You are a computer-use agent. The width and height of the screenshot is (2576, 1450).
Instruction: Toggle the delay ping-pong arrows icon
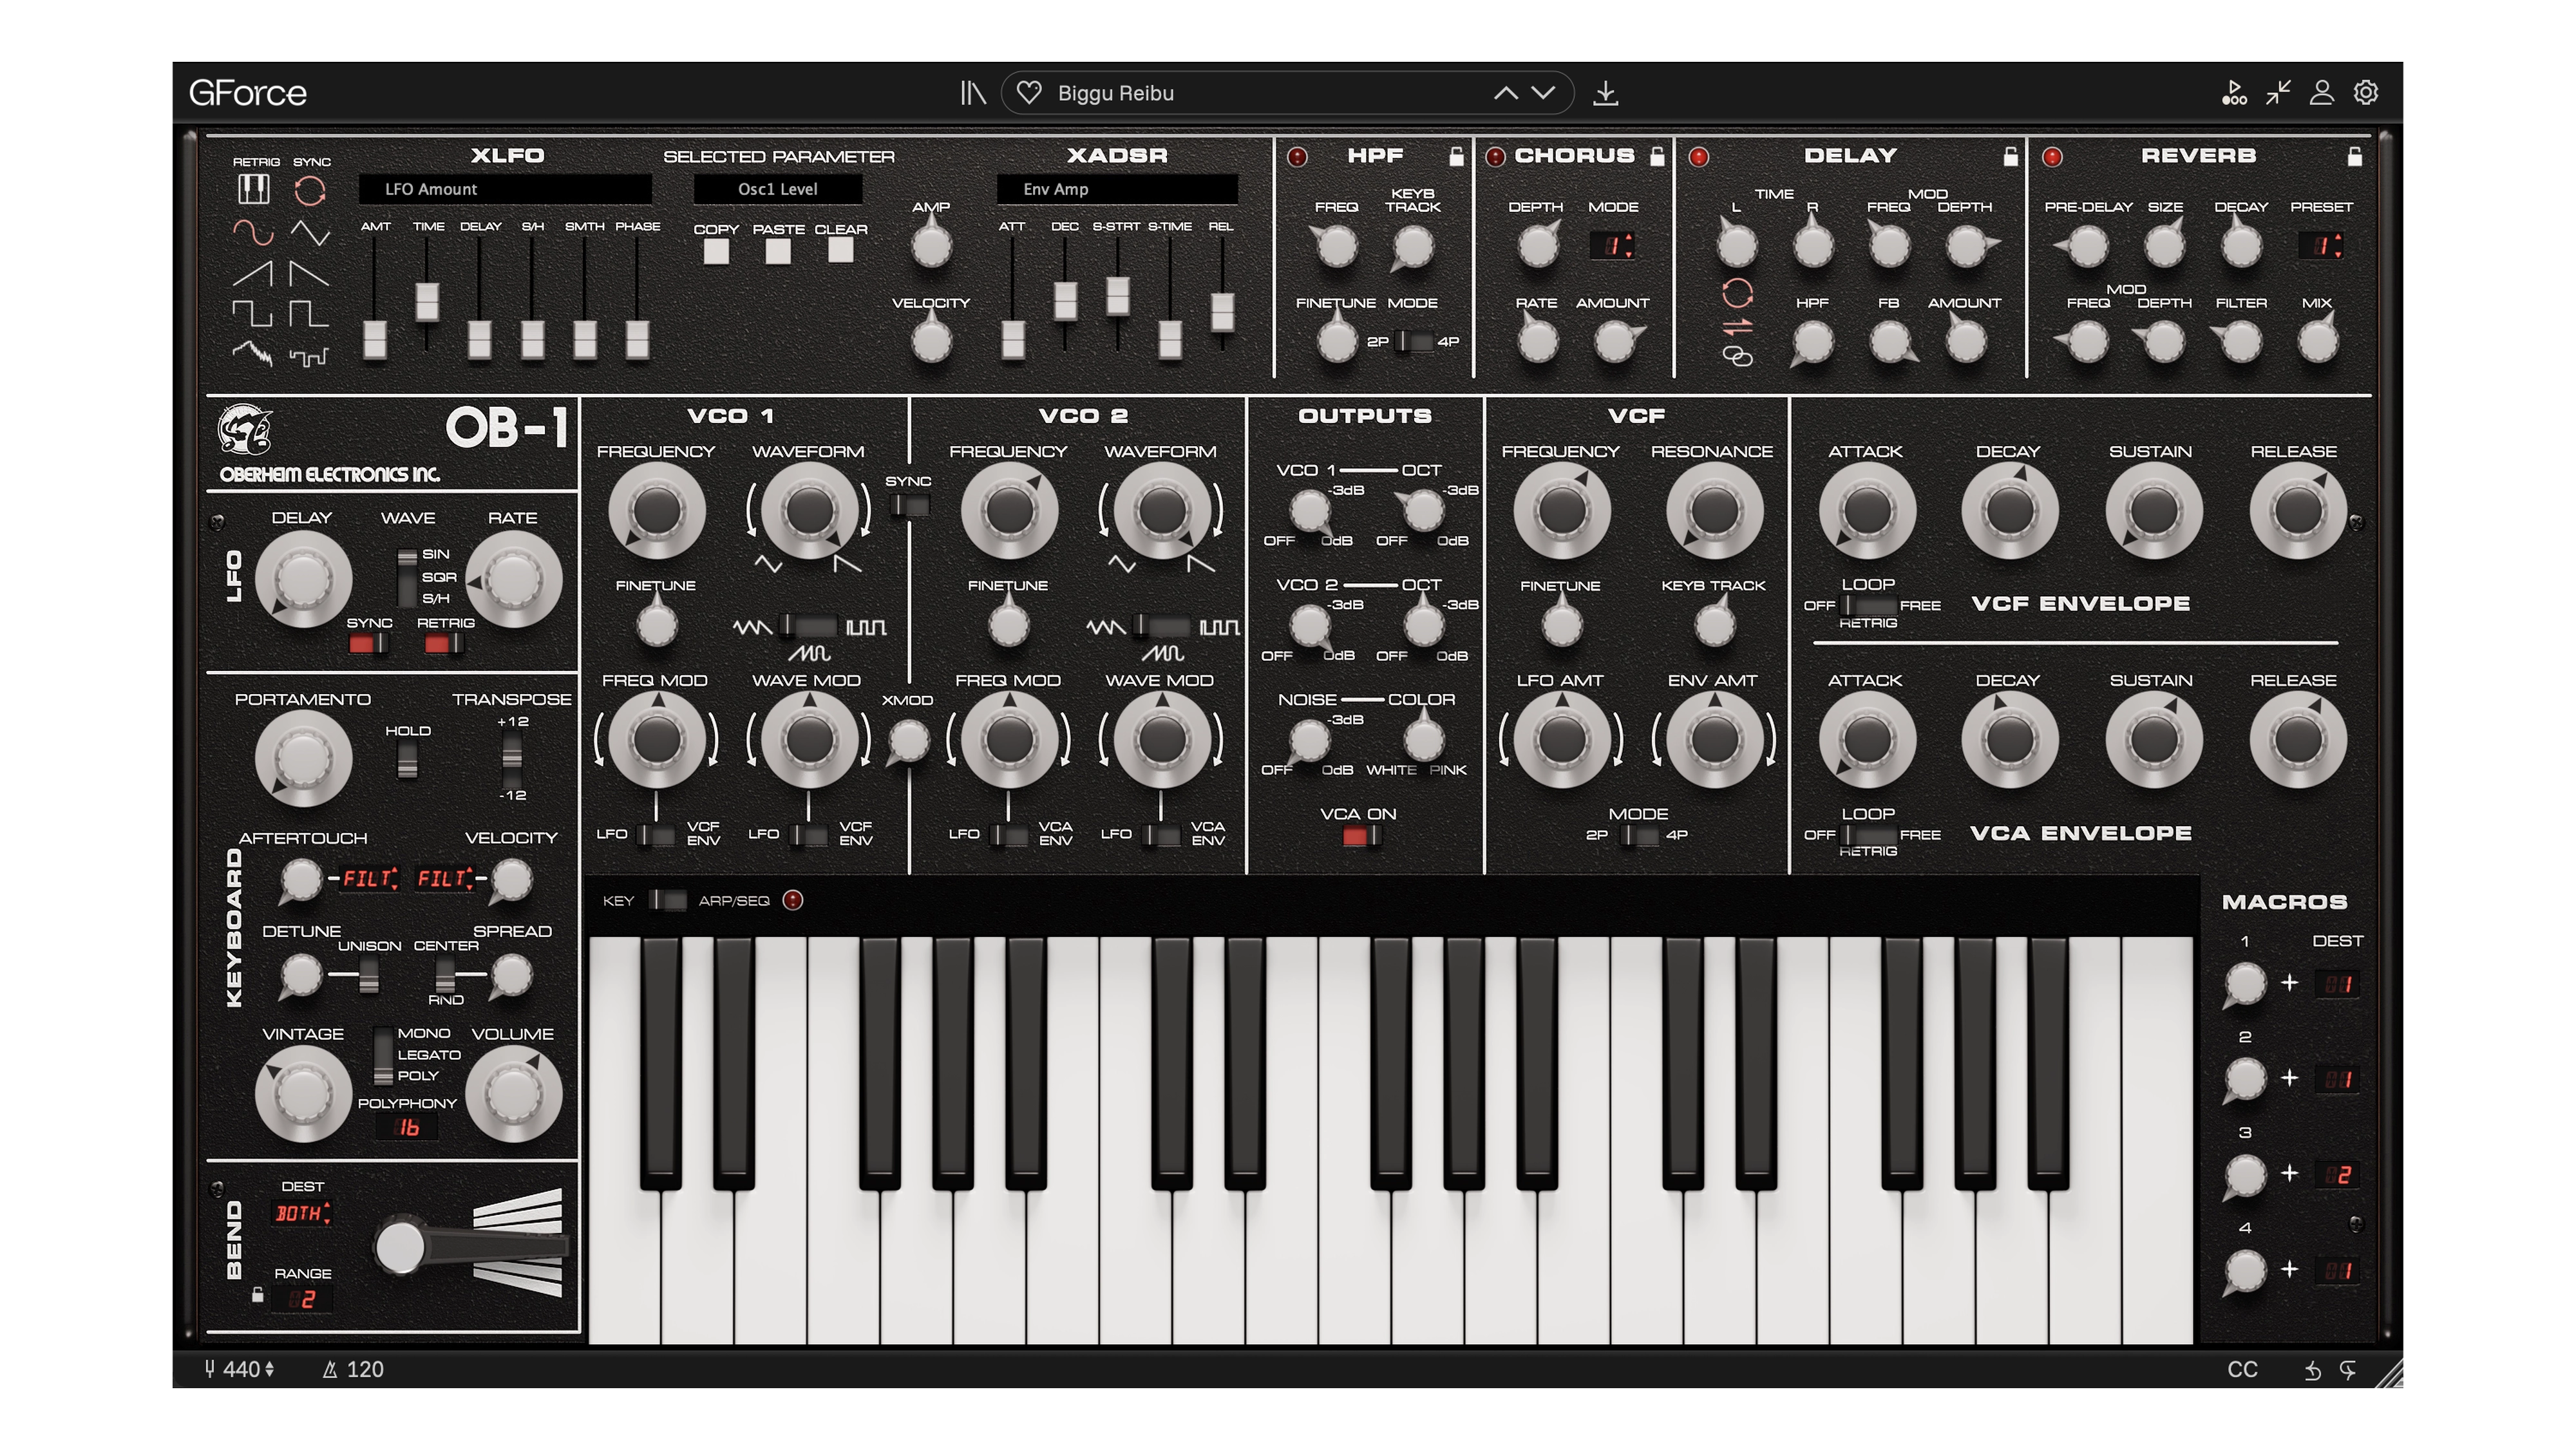click(1738, 327)
